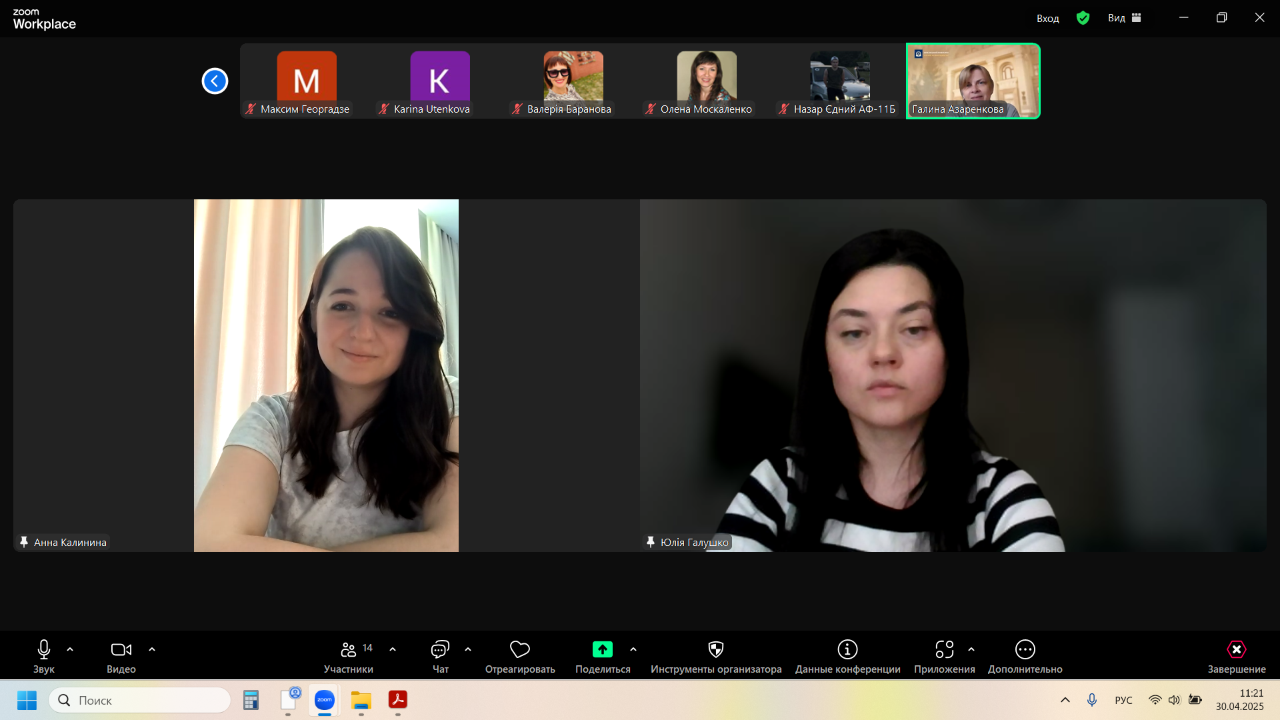
Task: Show hidden system tray icons chevron
Action: pyautogui.click(x=1065, y=700)
